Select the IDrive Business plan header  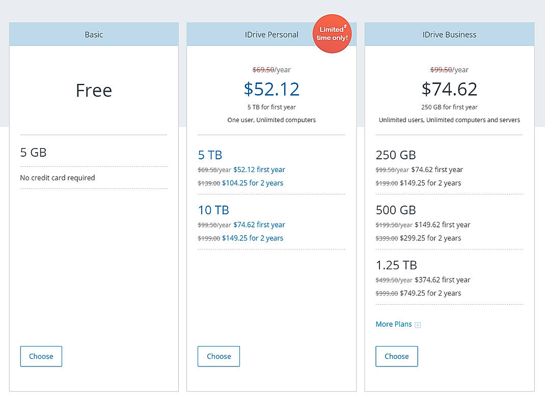click(449, 35)
